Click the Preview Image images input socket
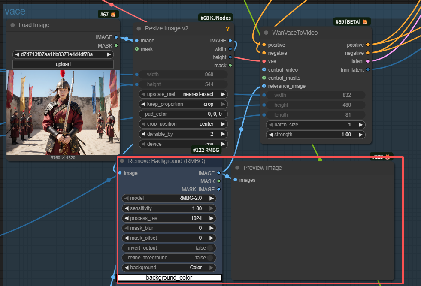The image size is (421, 286). point(235,180)
